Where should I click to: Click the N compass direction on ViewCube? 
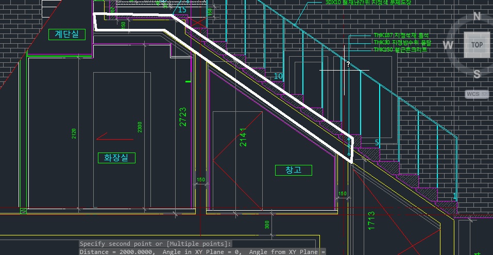point(477,16)
